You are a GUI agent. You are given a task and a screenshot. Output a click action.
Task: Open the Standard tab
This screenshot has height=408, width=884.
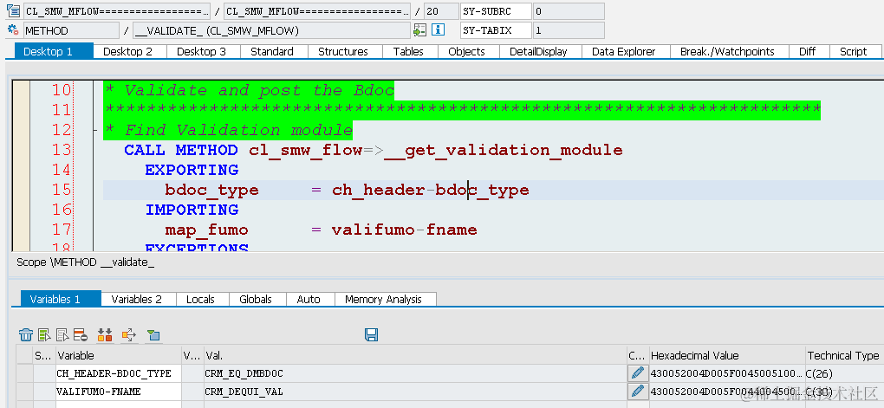272,51
